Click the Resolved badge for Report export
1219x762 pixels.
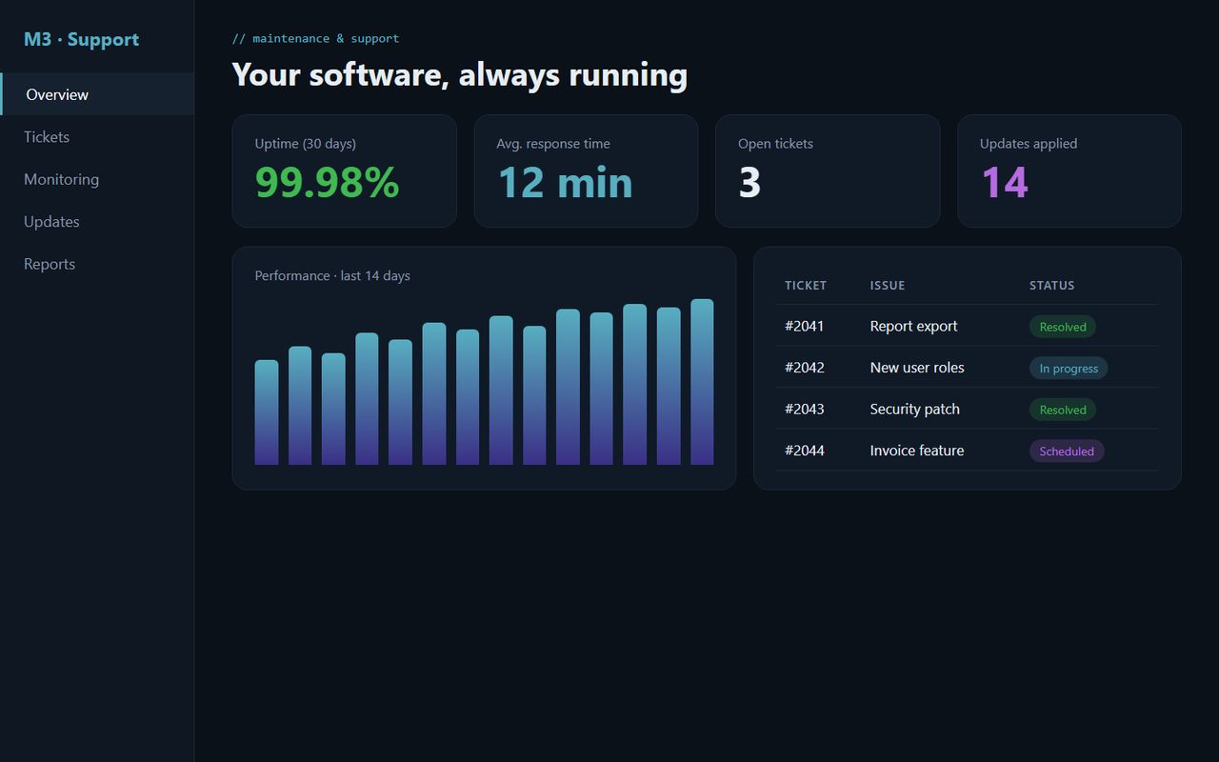coord(1063,327)
